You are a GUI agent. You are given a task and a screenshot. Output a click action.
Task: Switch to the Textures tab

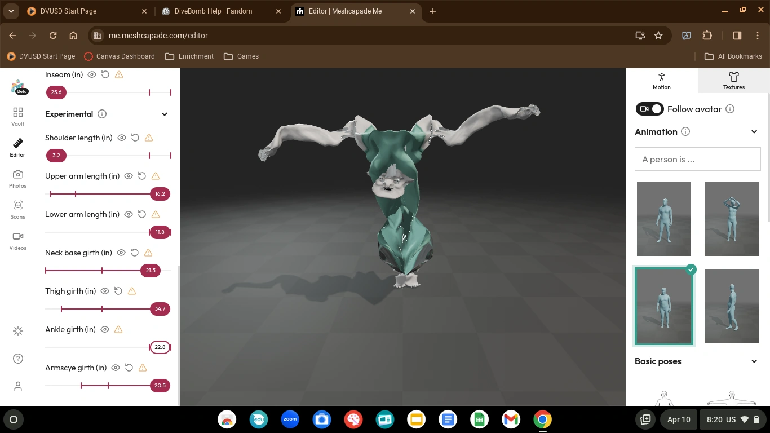pyautogui.click(x=733, y=80)
